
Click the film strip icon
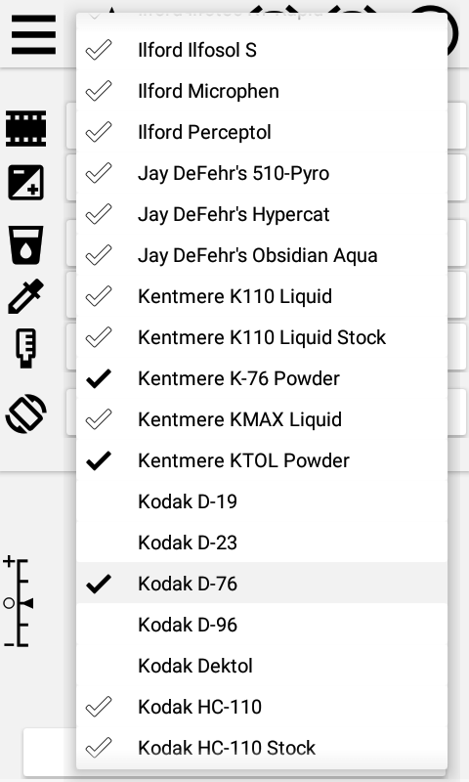coord(26,129)
